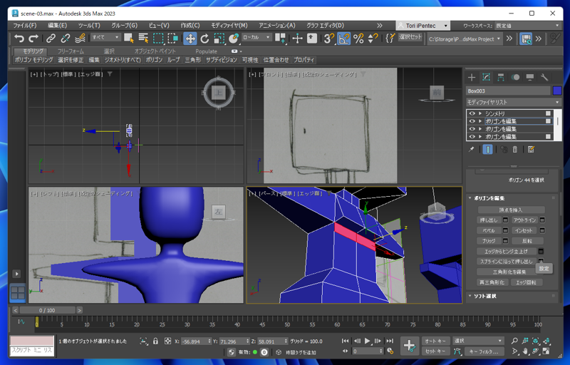Image resolution: width=570 pixels, height=365 pixels.
Task: Open the ファイル(F) menu
Action: 25,26
